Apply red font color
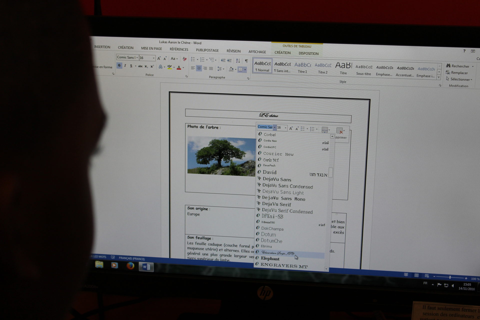 pos(179,67)
